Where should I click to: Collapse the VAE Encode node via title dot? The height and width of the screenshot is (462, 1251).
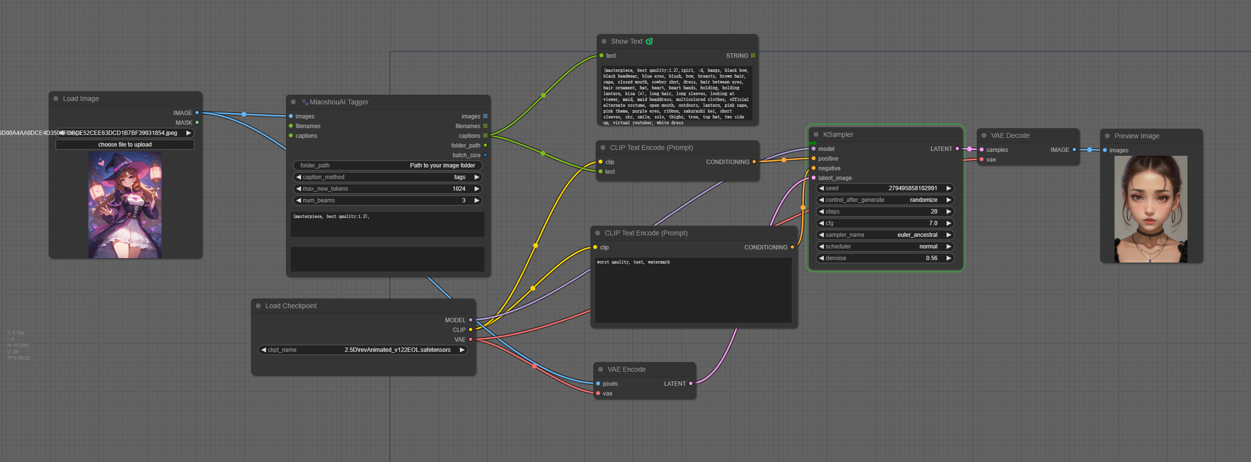(600, 369)
